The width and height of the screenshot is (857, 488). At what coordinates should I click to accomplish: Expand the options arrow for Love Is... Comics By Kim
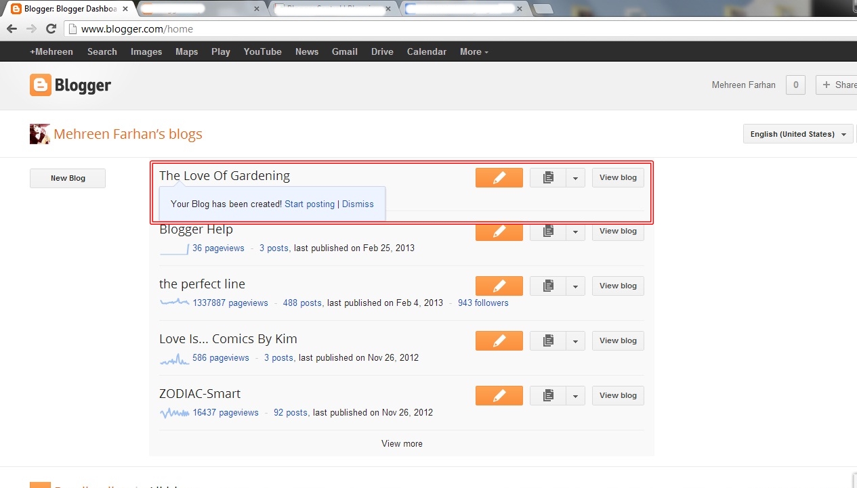coord(575,340)
